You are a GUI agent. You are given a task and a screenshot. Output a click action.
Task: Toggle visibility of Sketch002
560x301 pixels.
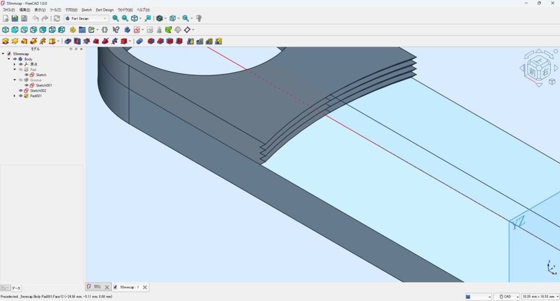tap(21, 90)
